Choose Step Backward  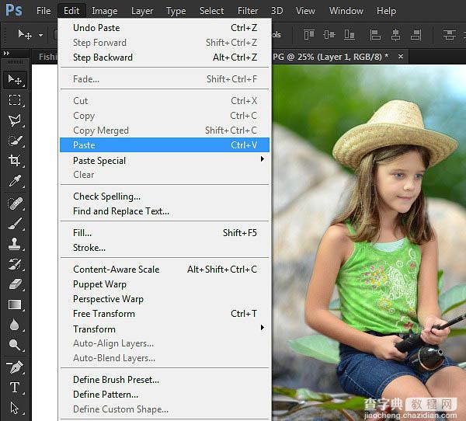(x=165, y=57)
